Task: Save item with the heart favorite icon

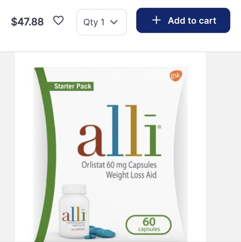Action: tap(58, 20)
